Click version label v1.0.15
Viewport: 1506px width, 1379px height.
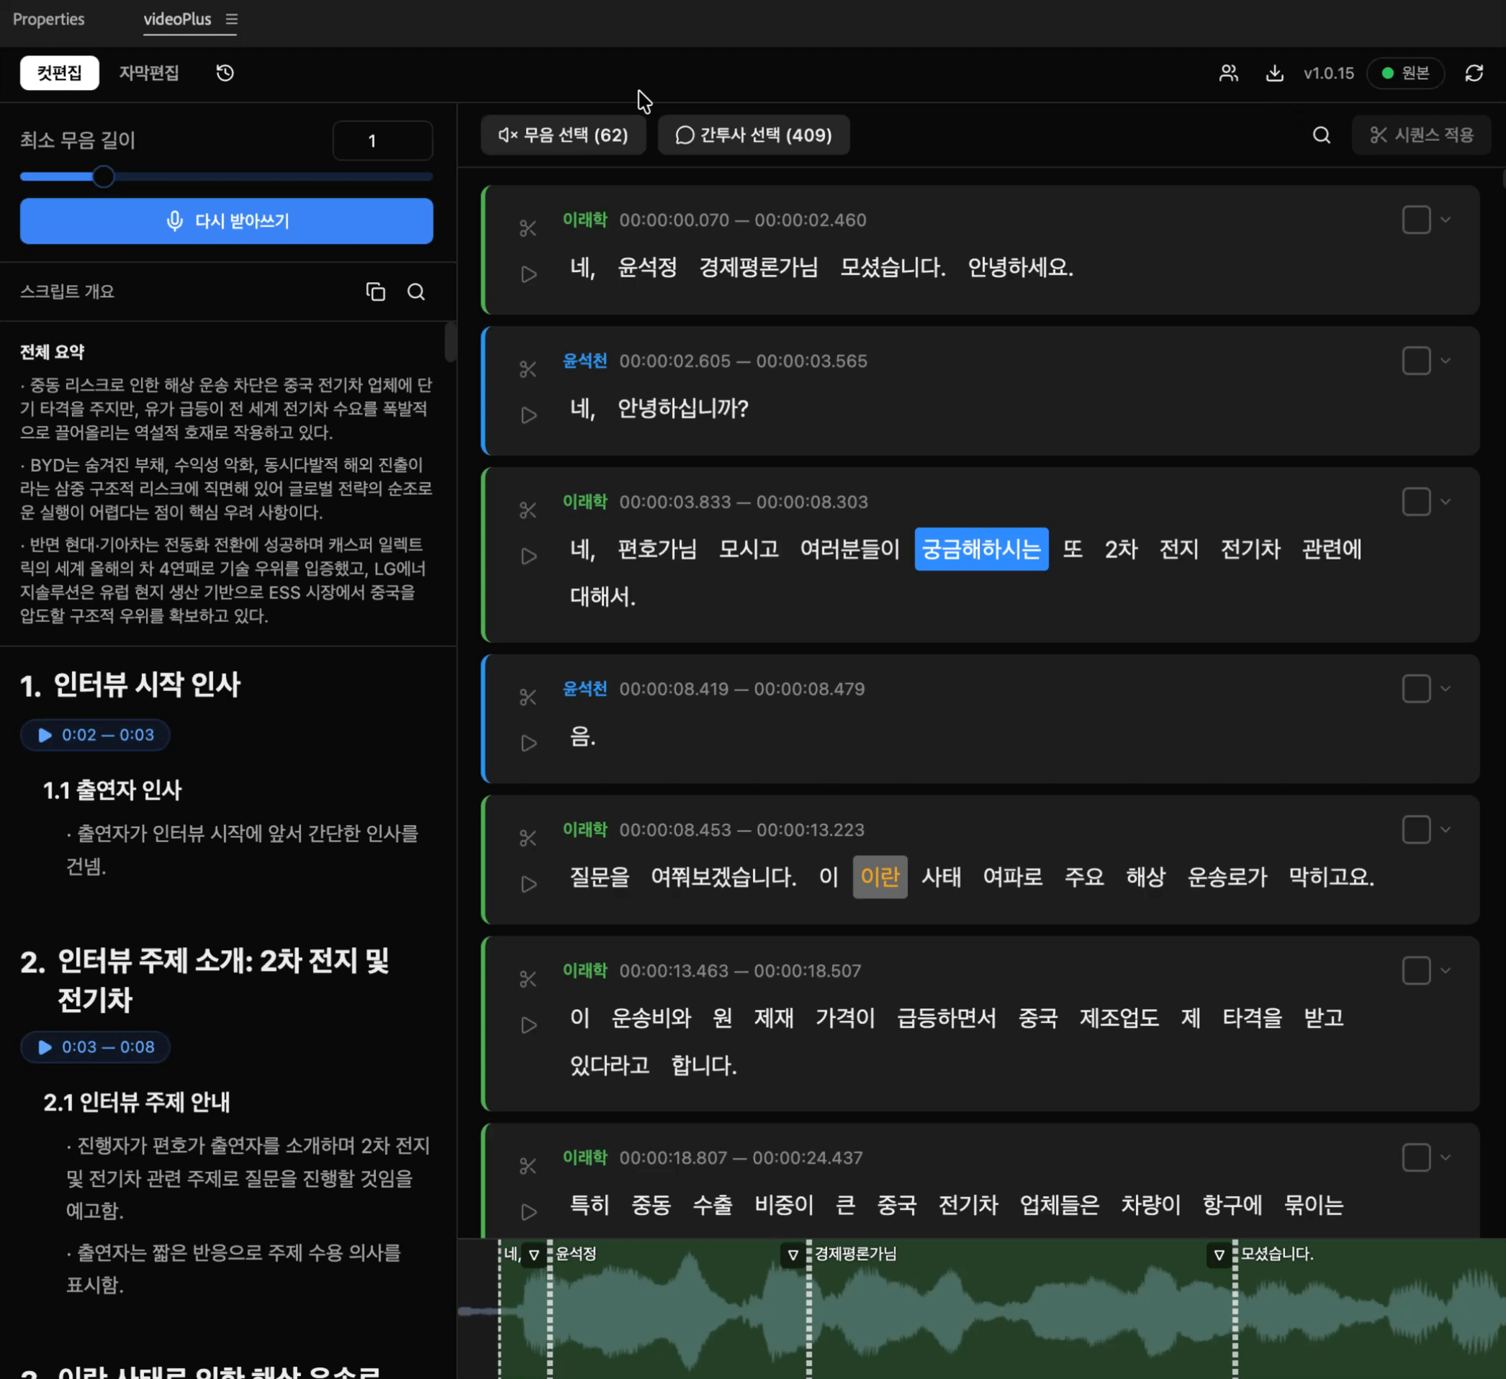click(x=1328, y=73)
